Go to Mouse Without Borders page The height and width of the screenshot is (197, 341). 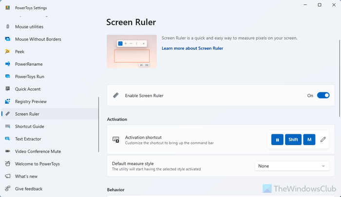(38, 39)
